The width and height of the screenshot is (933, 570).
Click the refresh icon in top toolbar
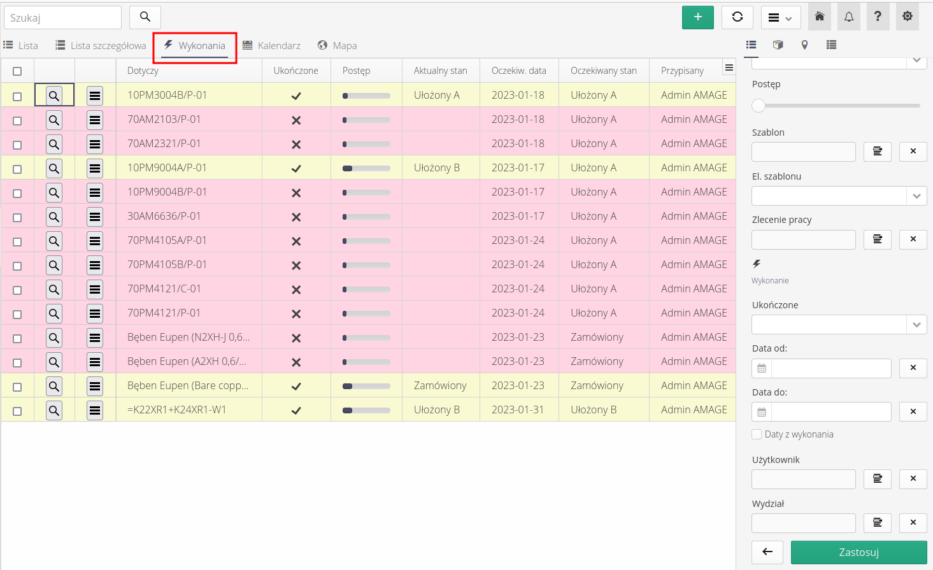click(737, 17)
